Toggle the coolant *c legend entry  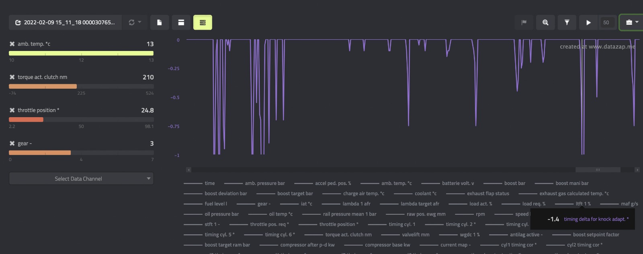coord(425,193)
